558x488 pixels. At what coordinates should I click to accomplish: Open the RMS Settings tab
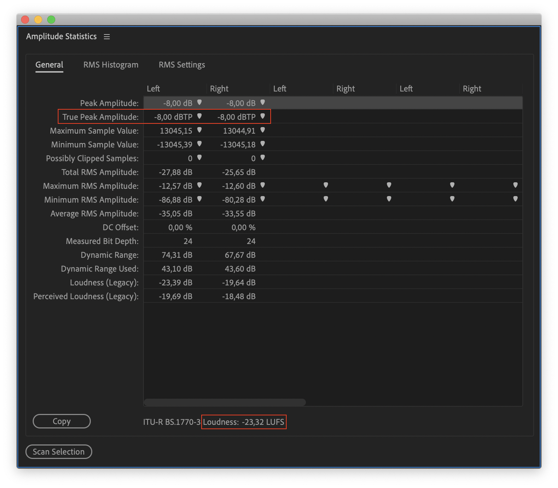[182, 65]
